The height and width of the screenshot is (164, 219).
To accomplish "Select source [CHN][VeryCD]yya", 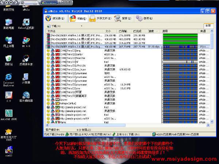I will tap(128, 88).
